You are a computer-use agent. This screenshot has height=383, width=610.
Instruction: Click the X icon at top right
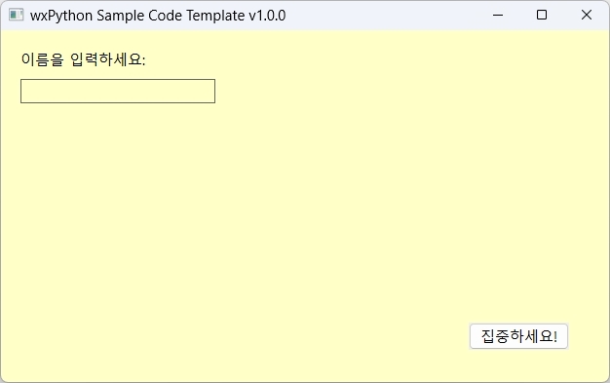587,16
